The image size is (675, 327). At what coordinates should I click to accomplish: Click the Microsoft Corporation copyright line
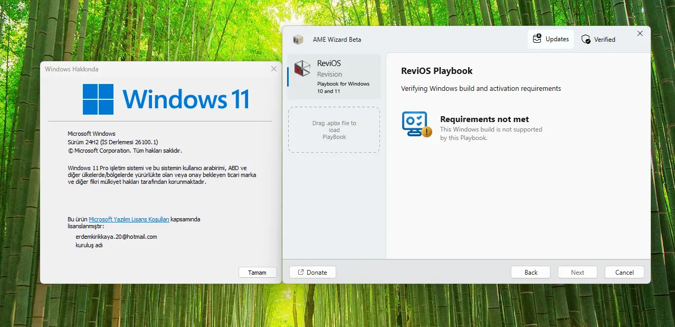tap(125, 151)
